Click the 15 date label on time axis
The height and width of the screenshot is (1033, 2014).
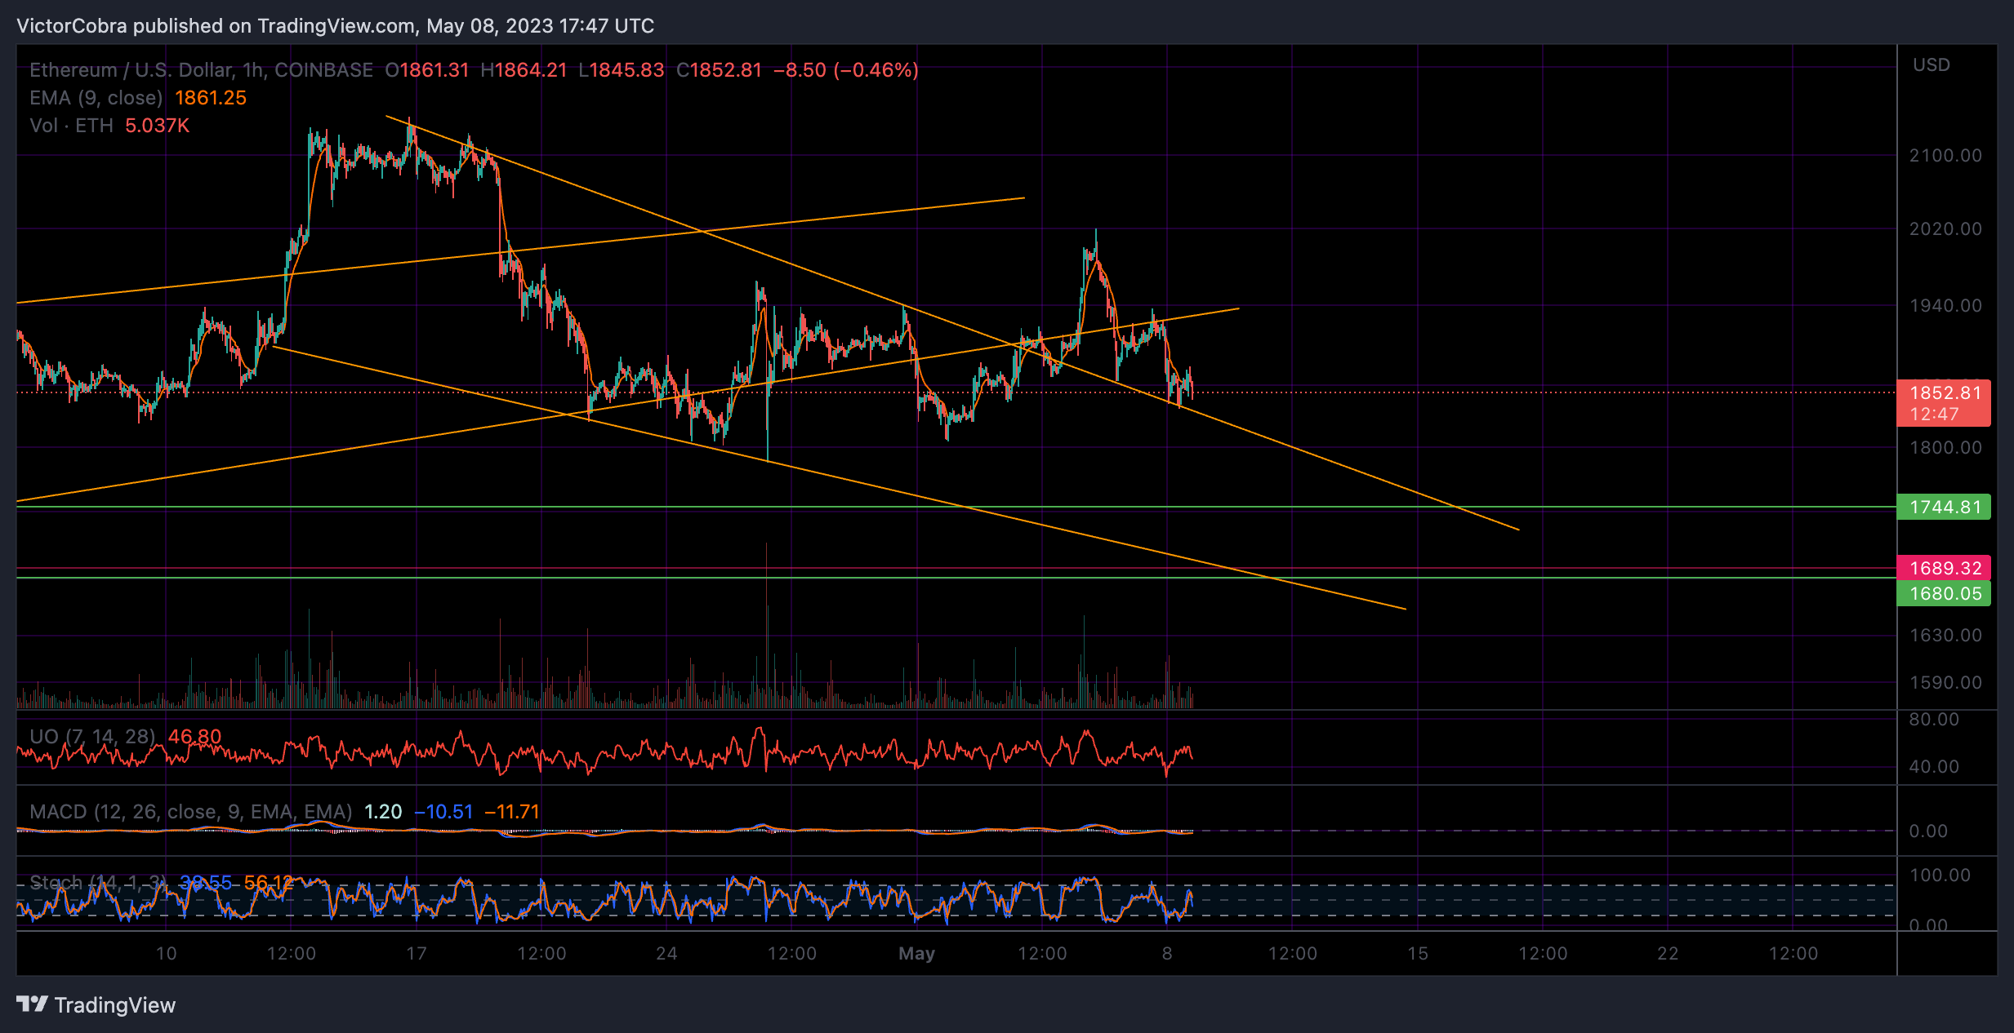coord(1418,953)
